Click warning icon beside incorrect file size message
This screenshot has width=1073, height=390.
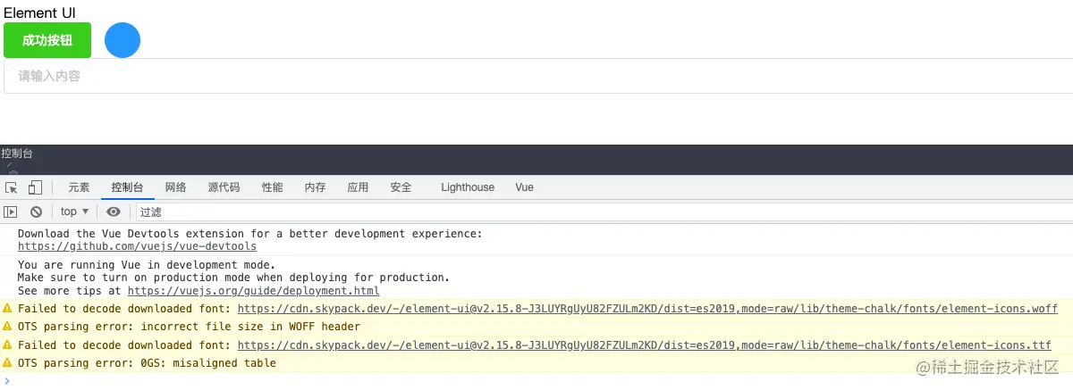coord(8,327)
